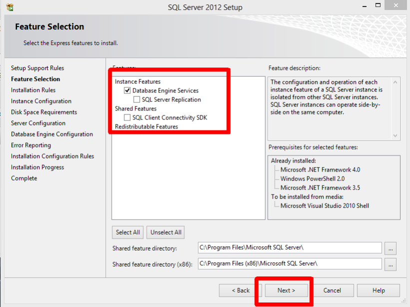Enable SQL Server Replication checkbox
410x307 pixels.
click(x=136, y=99)
